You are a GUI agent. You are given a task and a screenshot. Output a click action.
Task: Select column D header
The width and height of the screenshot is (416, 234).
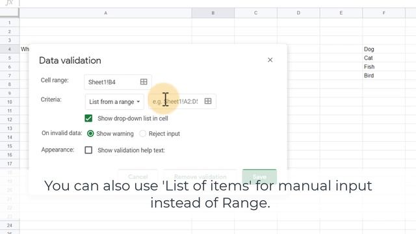coord(298,13)
